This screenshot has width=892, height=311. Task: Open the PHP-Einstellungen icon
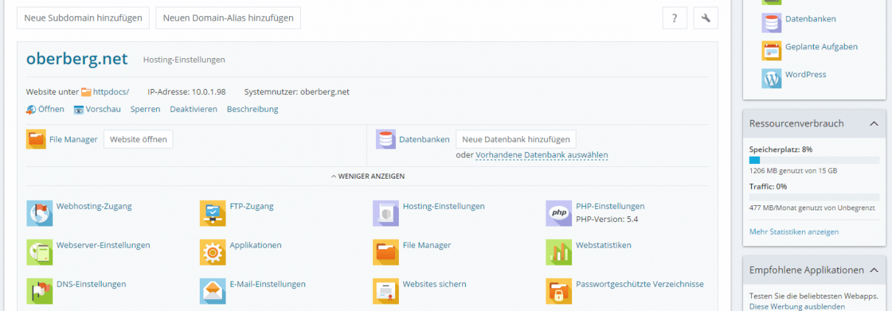click(558, 212)
